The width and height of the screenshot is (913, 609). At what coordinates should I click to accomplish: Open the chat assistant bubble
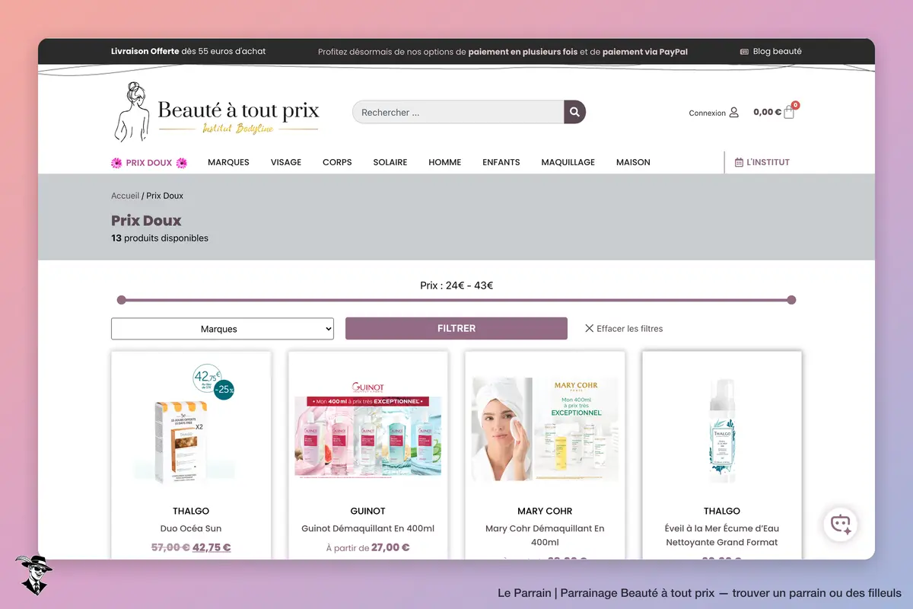[x=841, y=525]
